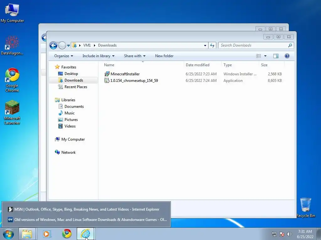Go back using the Explorer back arrow
Image resolution: width=321 pixels, height=240 pixels.
[x=53, y=45]
